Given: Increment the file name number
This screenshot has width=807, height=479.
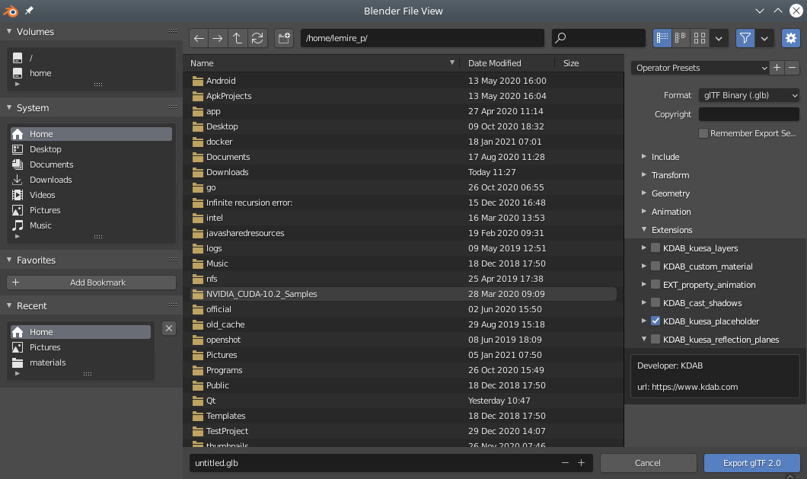Looking at the screenshot, I should 581,462.
